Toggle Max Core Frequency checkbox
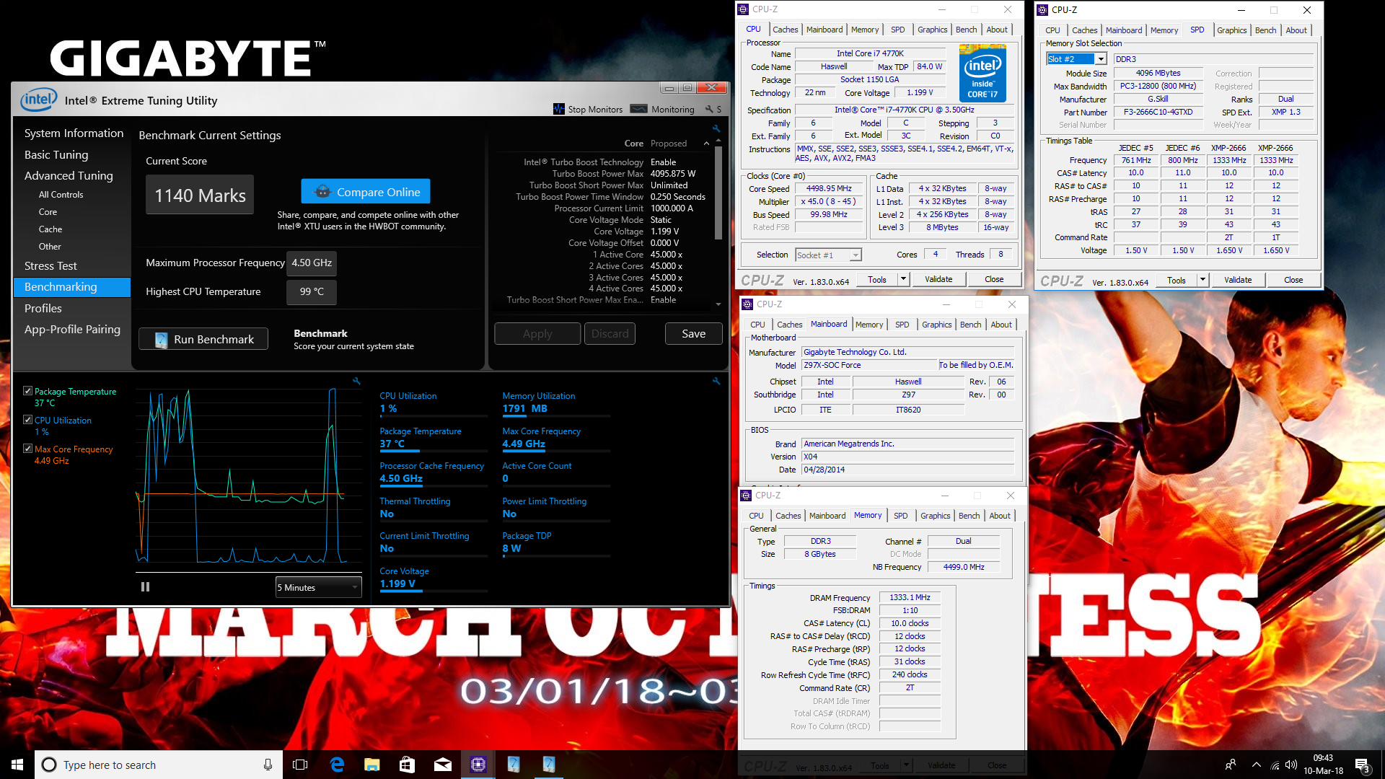This screenshot has width=1385, height=779. [27, 449]
